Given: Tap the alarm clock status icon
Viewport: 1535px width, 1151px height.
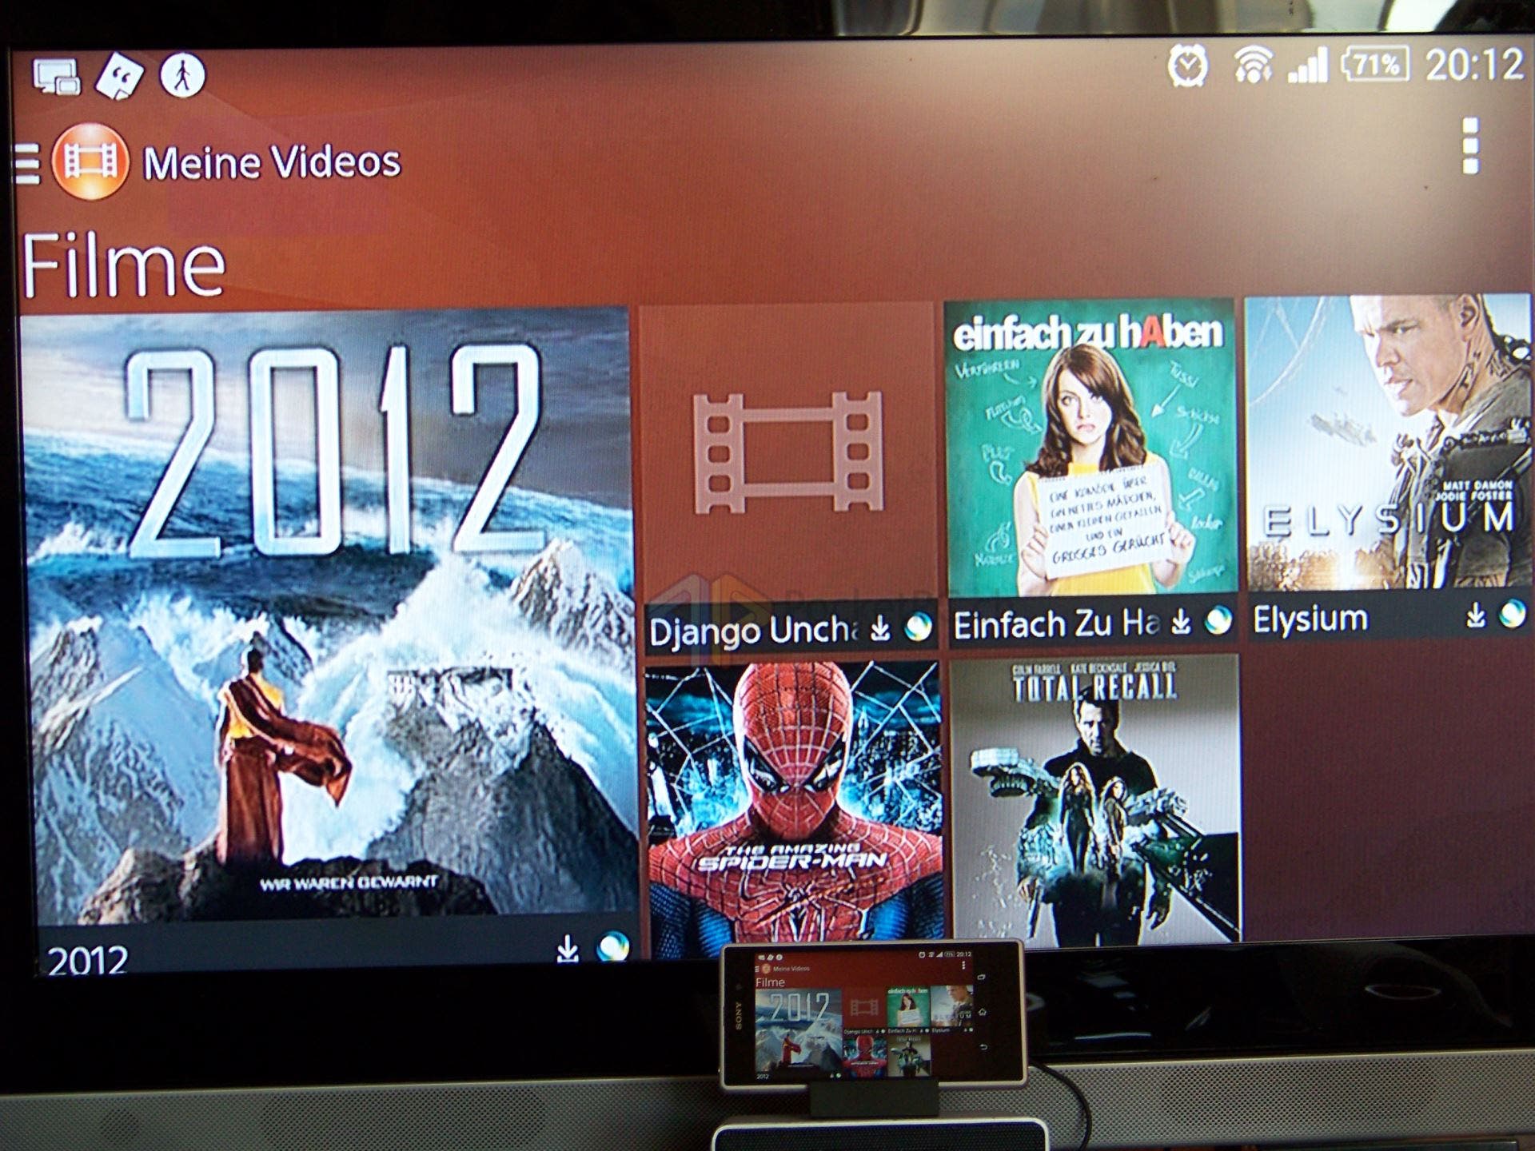Looking at the screenshot, I should coord(1187,66).
